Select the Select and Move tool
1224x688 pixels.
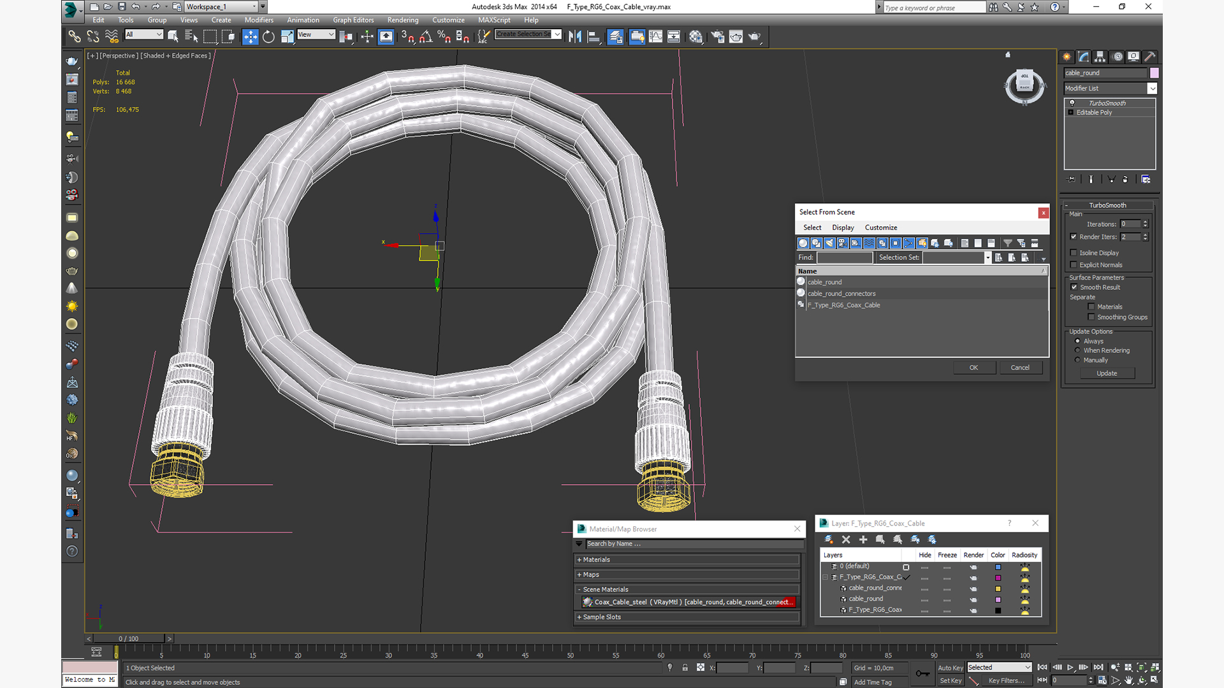pyautogui.click(x=251, y=37)
